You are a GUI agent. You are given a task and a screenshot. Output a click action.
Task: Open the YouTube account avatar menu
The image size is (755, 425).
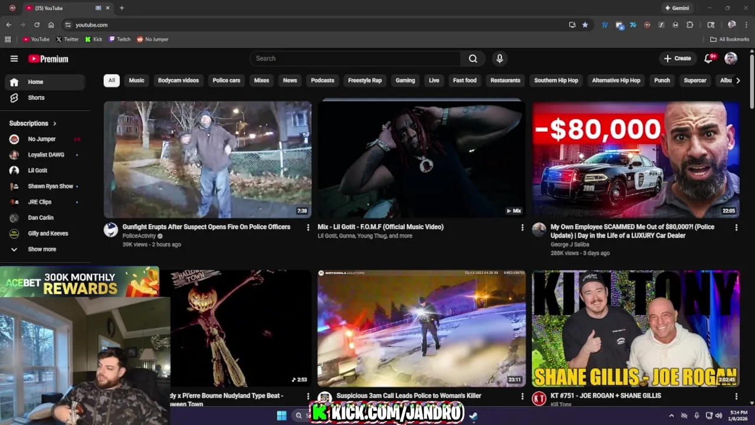pyautogui.click(x=731, y=58)
